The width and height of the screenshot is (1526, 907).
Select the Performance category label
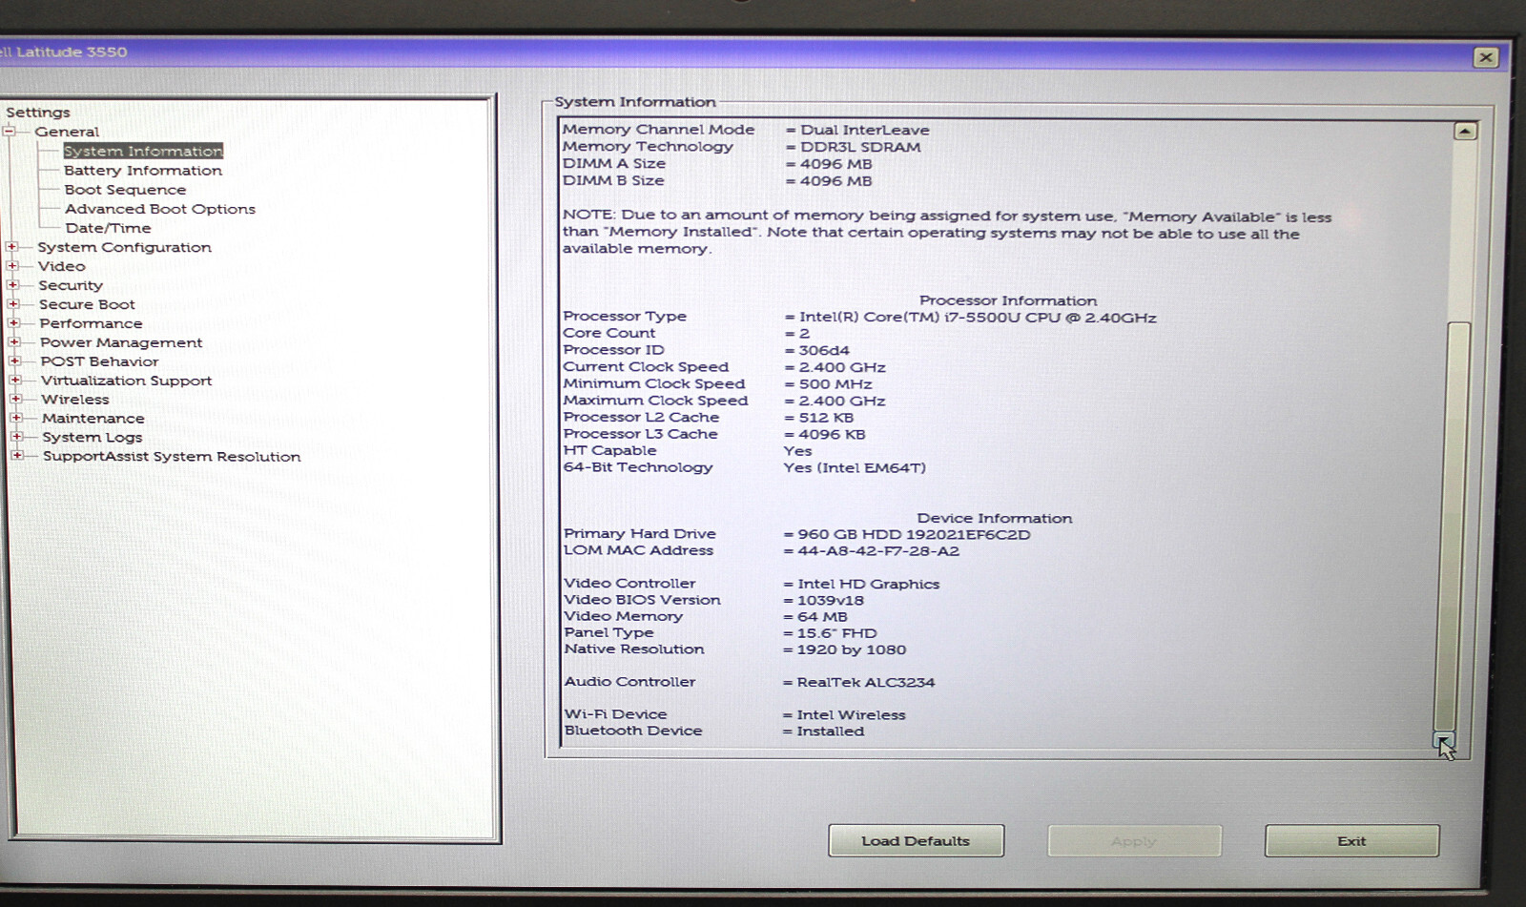(92, 322)
